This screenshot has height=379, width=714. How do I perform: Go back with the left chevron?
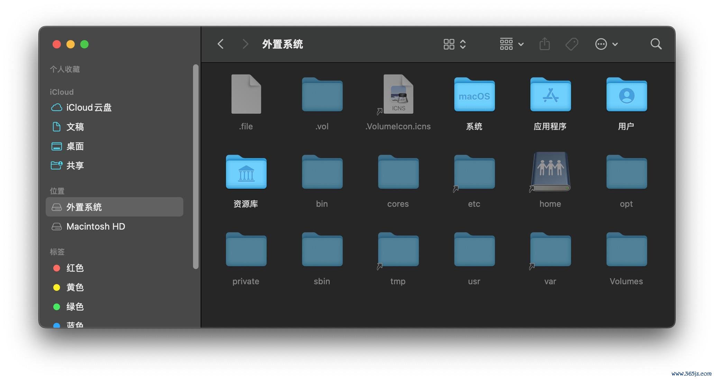click(220, 44)
